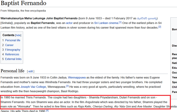Click 'From Wikipedia, the free encyclopedia' tagline
Screen dimensions: 177x112
point(23,11)
